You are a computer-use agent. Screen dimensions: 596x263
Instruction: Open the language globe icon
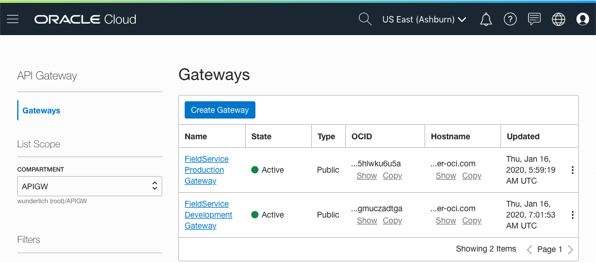(x=559, y=19)
